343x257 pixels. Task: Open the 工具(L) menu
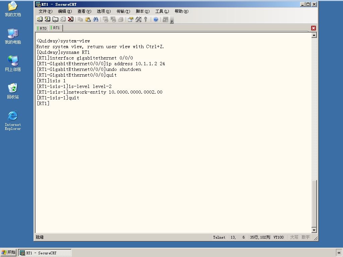coord(162,11)
